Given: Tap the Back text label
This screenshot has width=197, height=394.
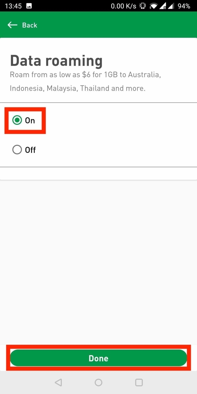Looking at the screenshot, I should (29, 25).
